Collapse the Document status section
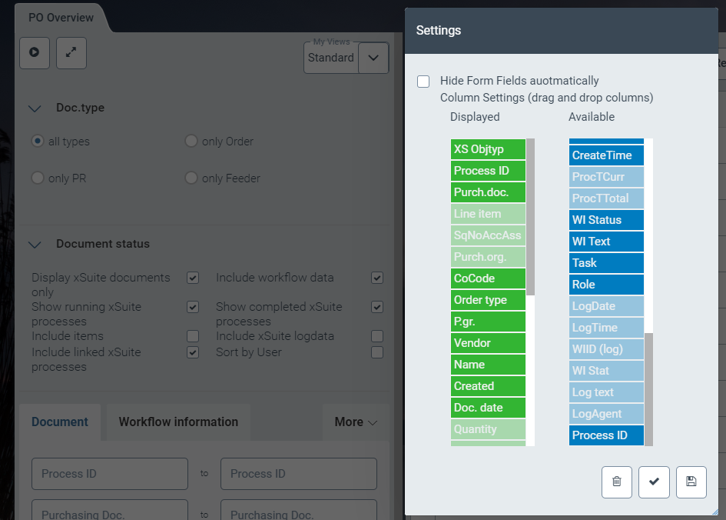Image resolution: width=726 pixels, height=520 pixels. tap(35, 244)
